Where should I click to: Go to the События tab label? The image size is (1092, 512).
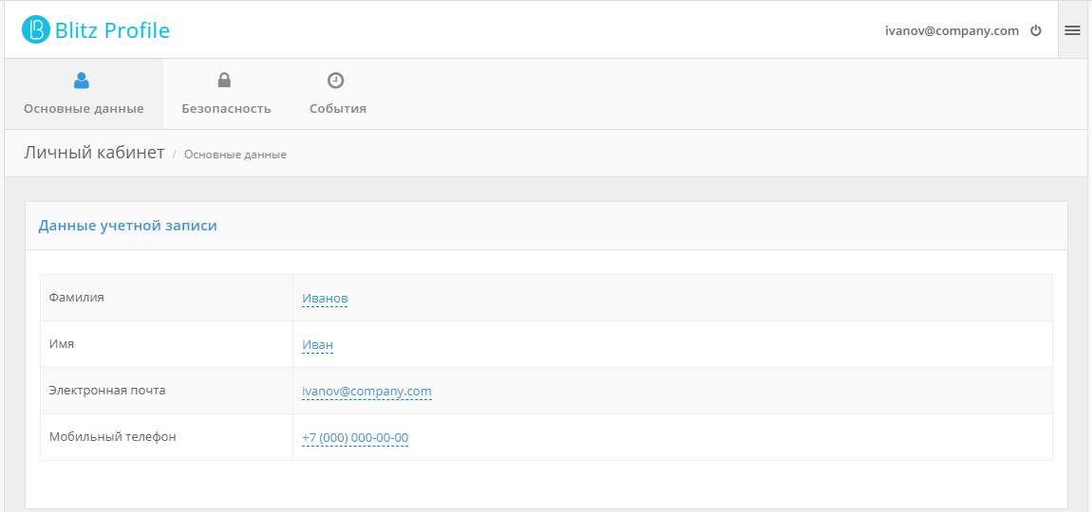point(337,108)
